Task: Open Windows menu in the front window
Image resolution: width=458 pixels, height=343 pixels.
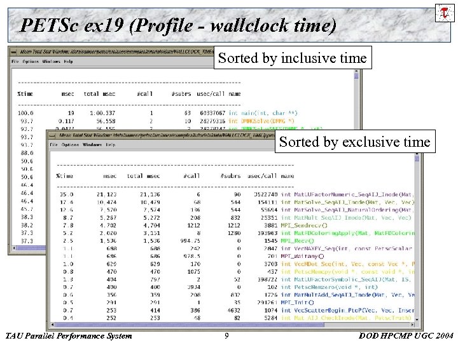Action: [92, 145]
